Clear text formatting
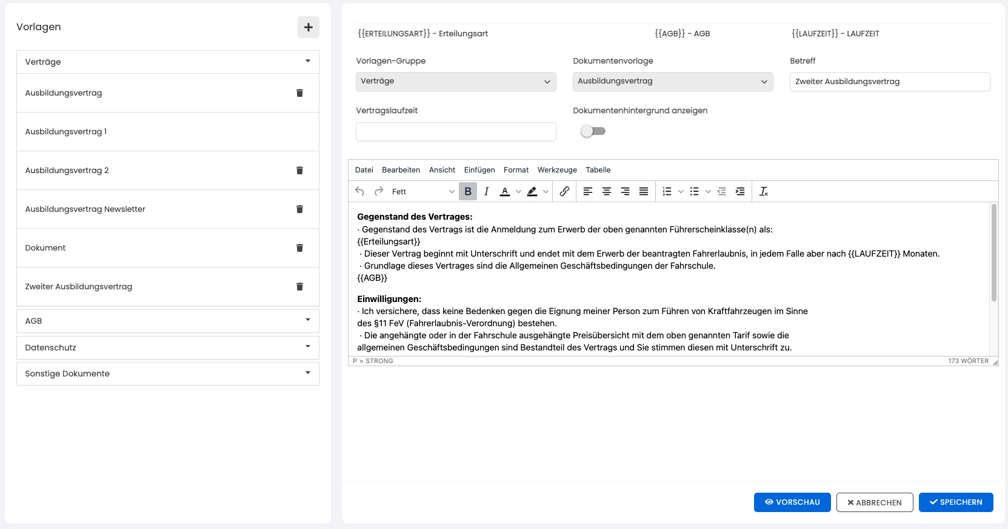1008x529 pixels. (764, 191)
